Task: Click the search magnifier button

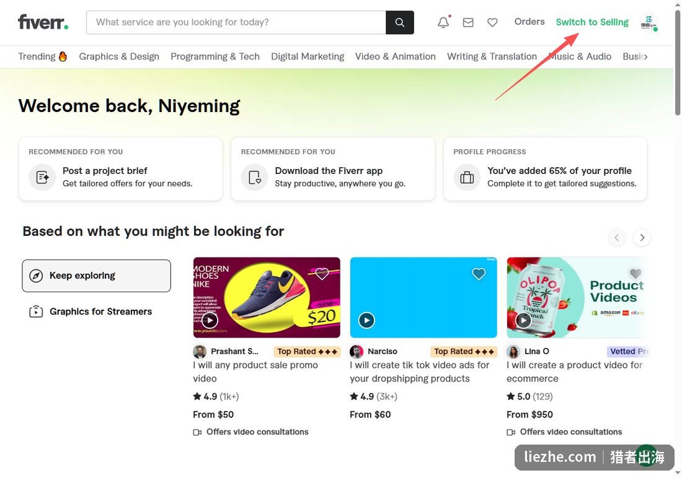Action: (x=400, y=22)
